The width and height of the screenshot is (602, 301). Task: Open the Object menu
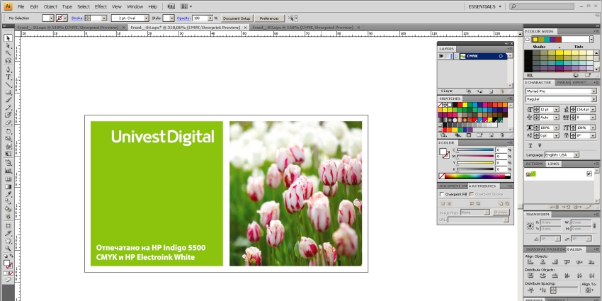(x=50, y=6)
